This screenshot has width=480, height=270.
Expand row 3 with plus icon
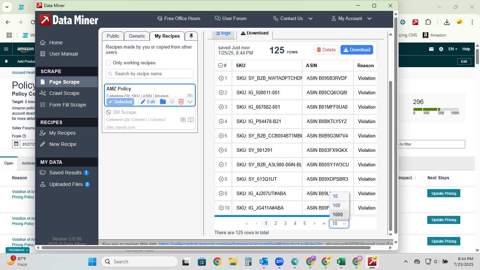point(221,107)
